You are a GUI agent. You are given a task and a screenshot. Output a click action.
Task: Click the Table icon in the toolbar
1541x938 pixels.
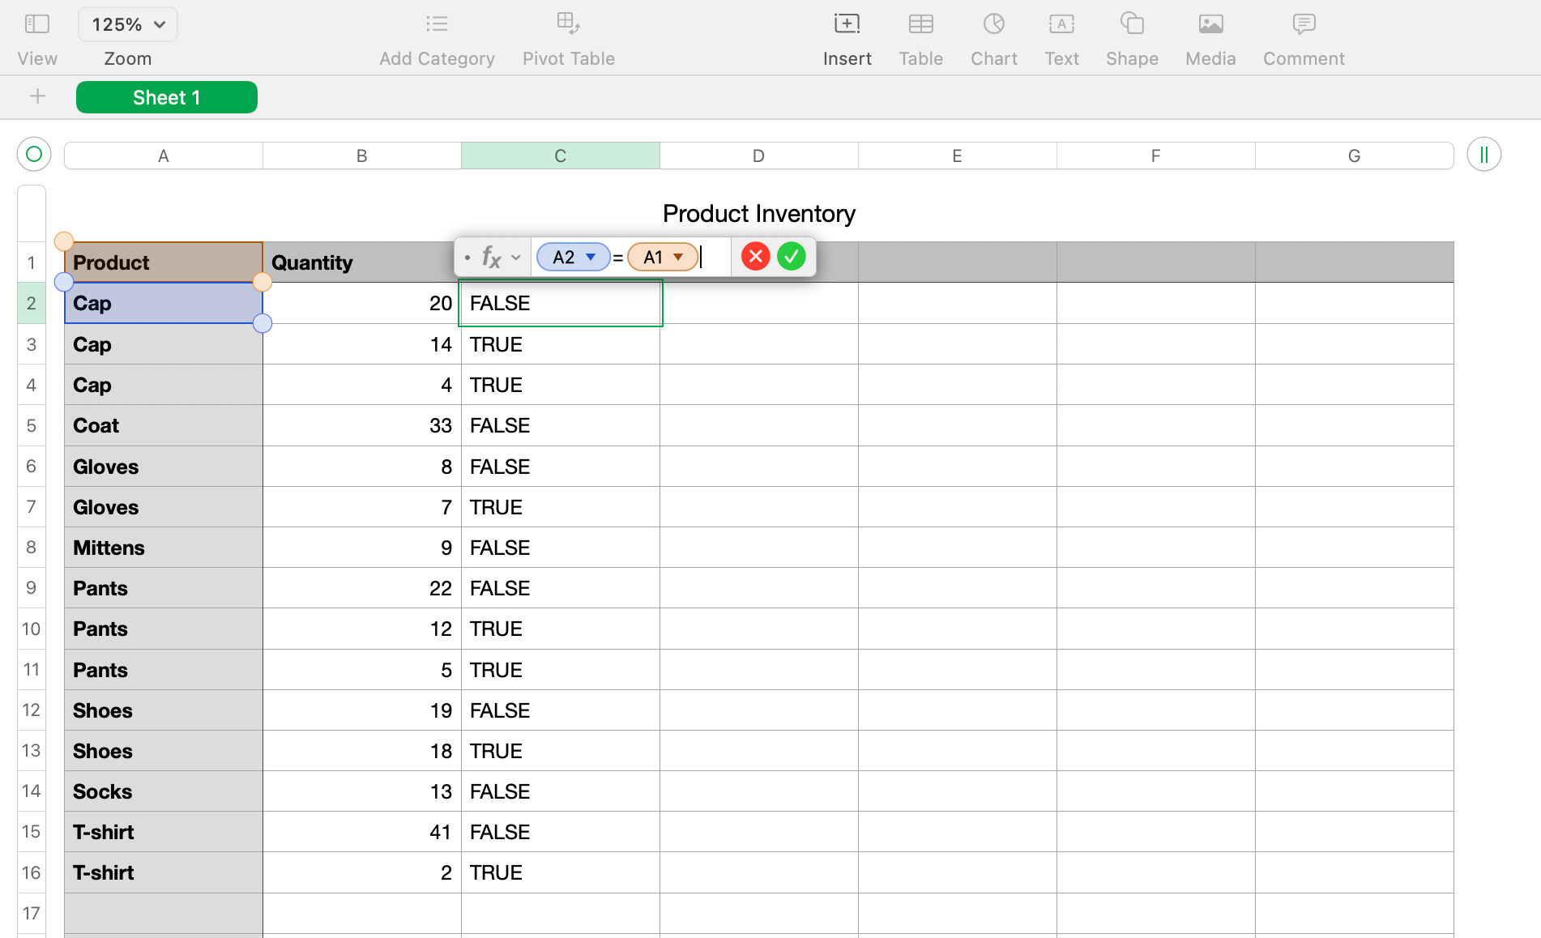920,23
